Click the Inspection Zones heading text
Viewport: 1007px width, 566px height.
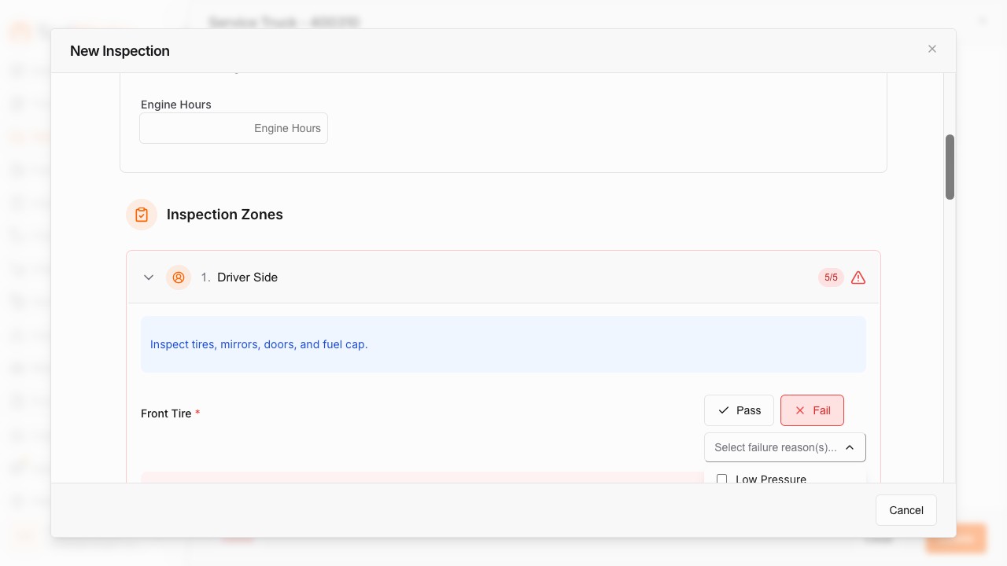224,215
